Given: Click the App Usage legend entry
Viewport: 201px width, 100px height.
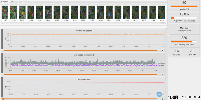Looking at the screenshot, I should [160, 65].
